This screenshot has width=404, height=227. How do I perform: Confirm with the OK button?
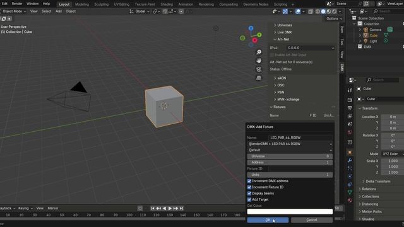(x=268, y=220)
